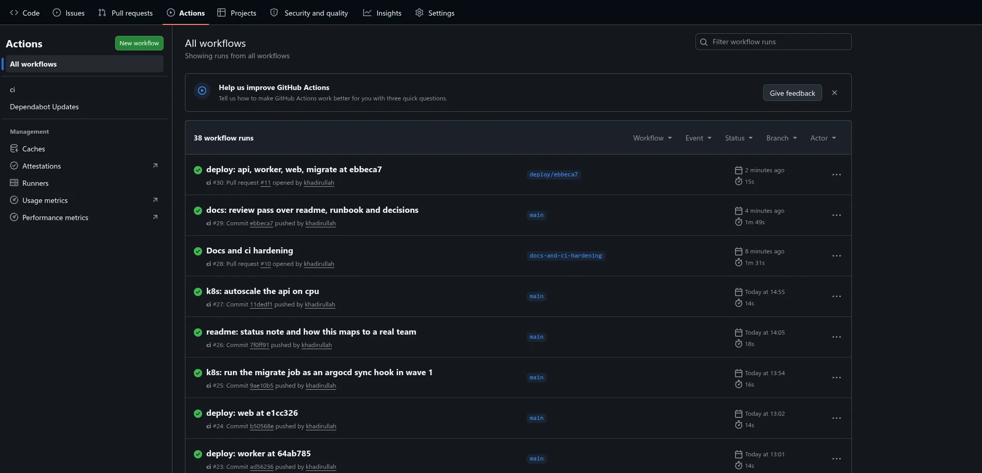Open commit 11dedf1 link
The height and width of the screenshot is (473, 982).
261,304
